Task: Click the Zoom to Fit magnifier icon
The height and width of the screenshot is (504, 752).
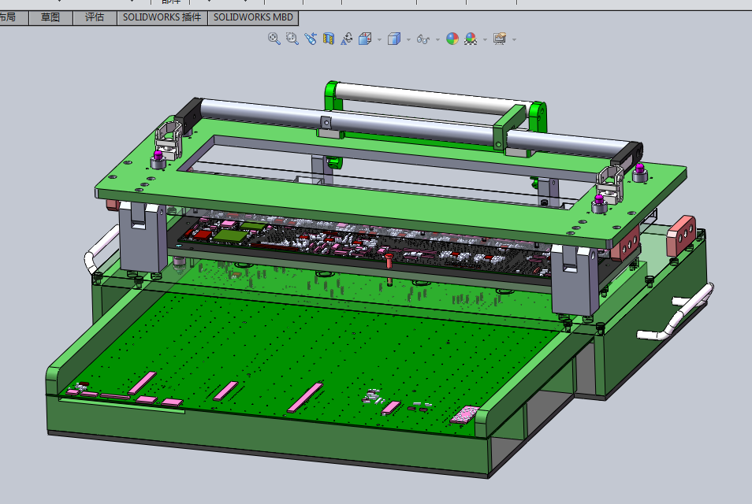Action: [x=274, y=39]
